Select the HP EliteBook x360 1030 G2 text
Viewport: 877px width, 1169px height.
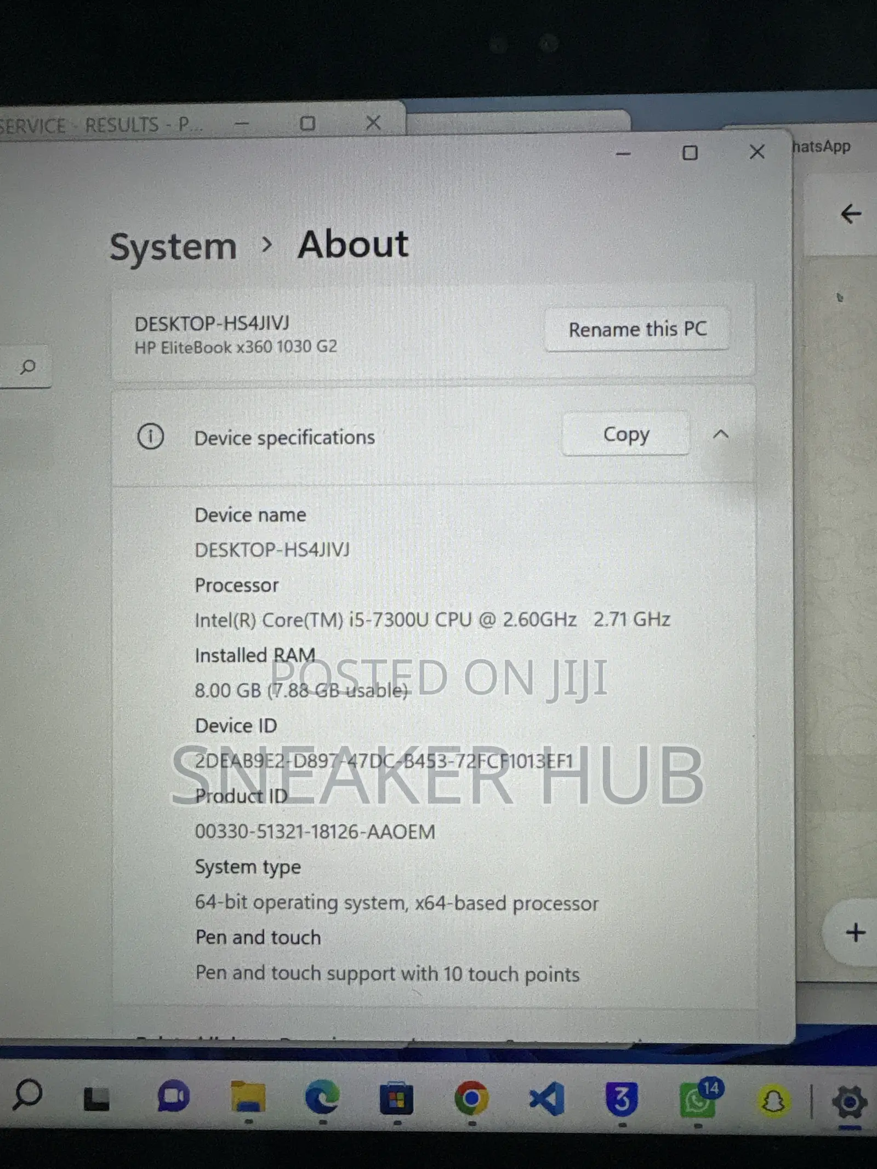(x=236, y=347)
